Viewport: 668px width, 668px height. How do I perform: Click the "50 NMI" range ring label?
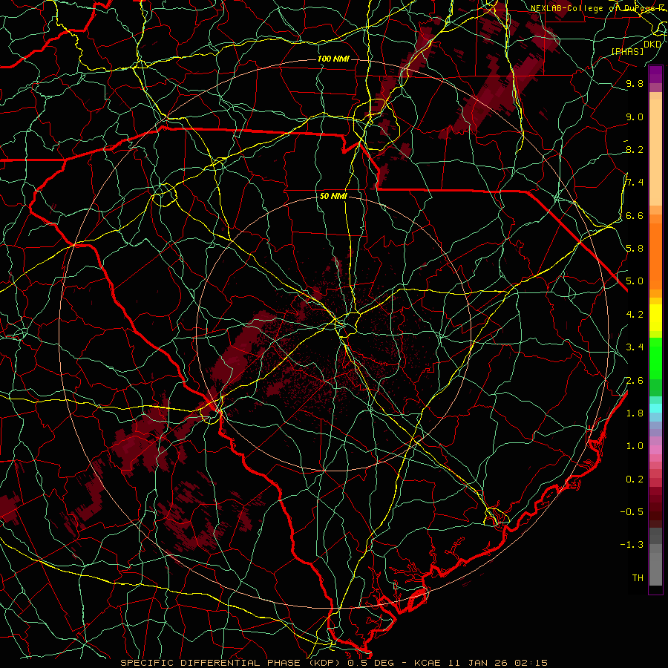333,196
